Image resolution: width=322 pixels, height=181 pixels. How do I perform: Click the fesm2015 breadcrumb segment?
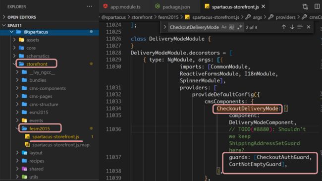pyautogui.click(x=168, y=17)
